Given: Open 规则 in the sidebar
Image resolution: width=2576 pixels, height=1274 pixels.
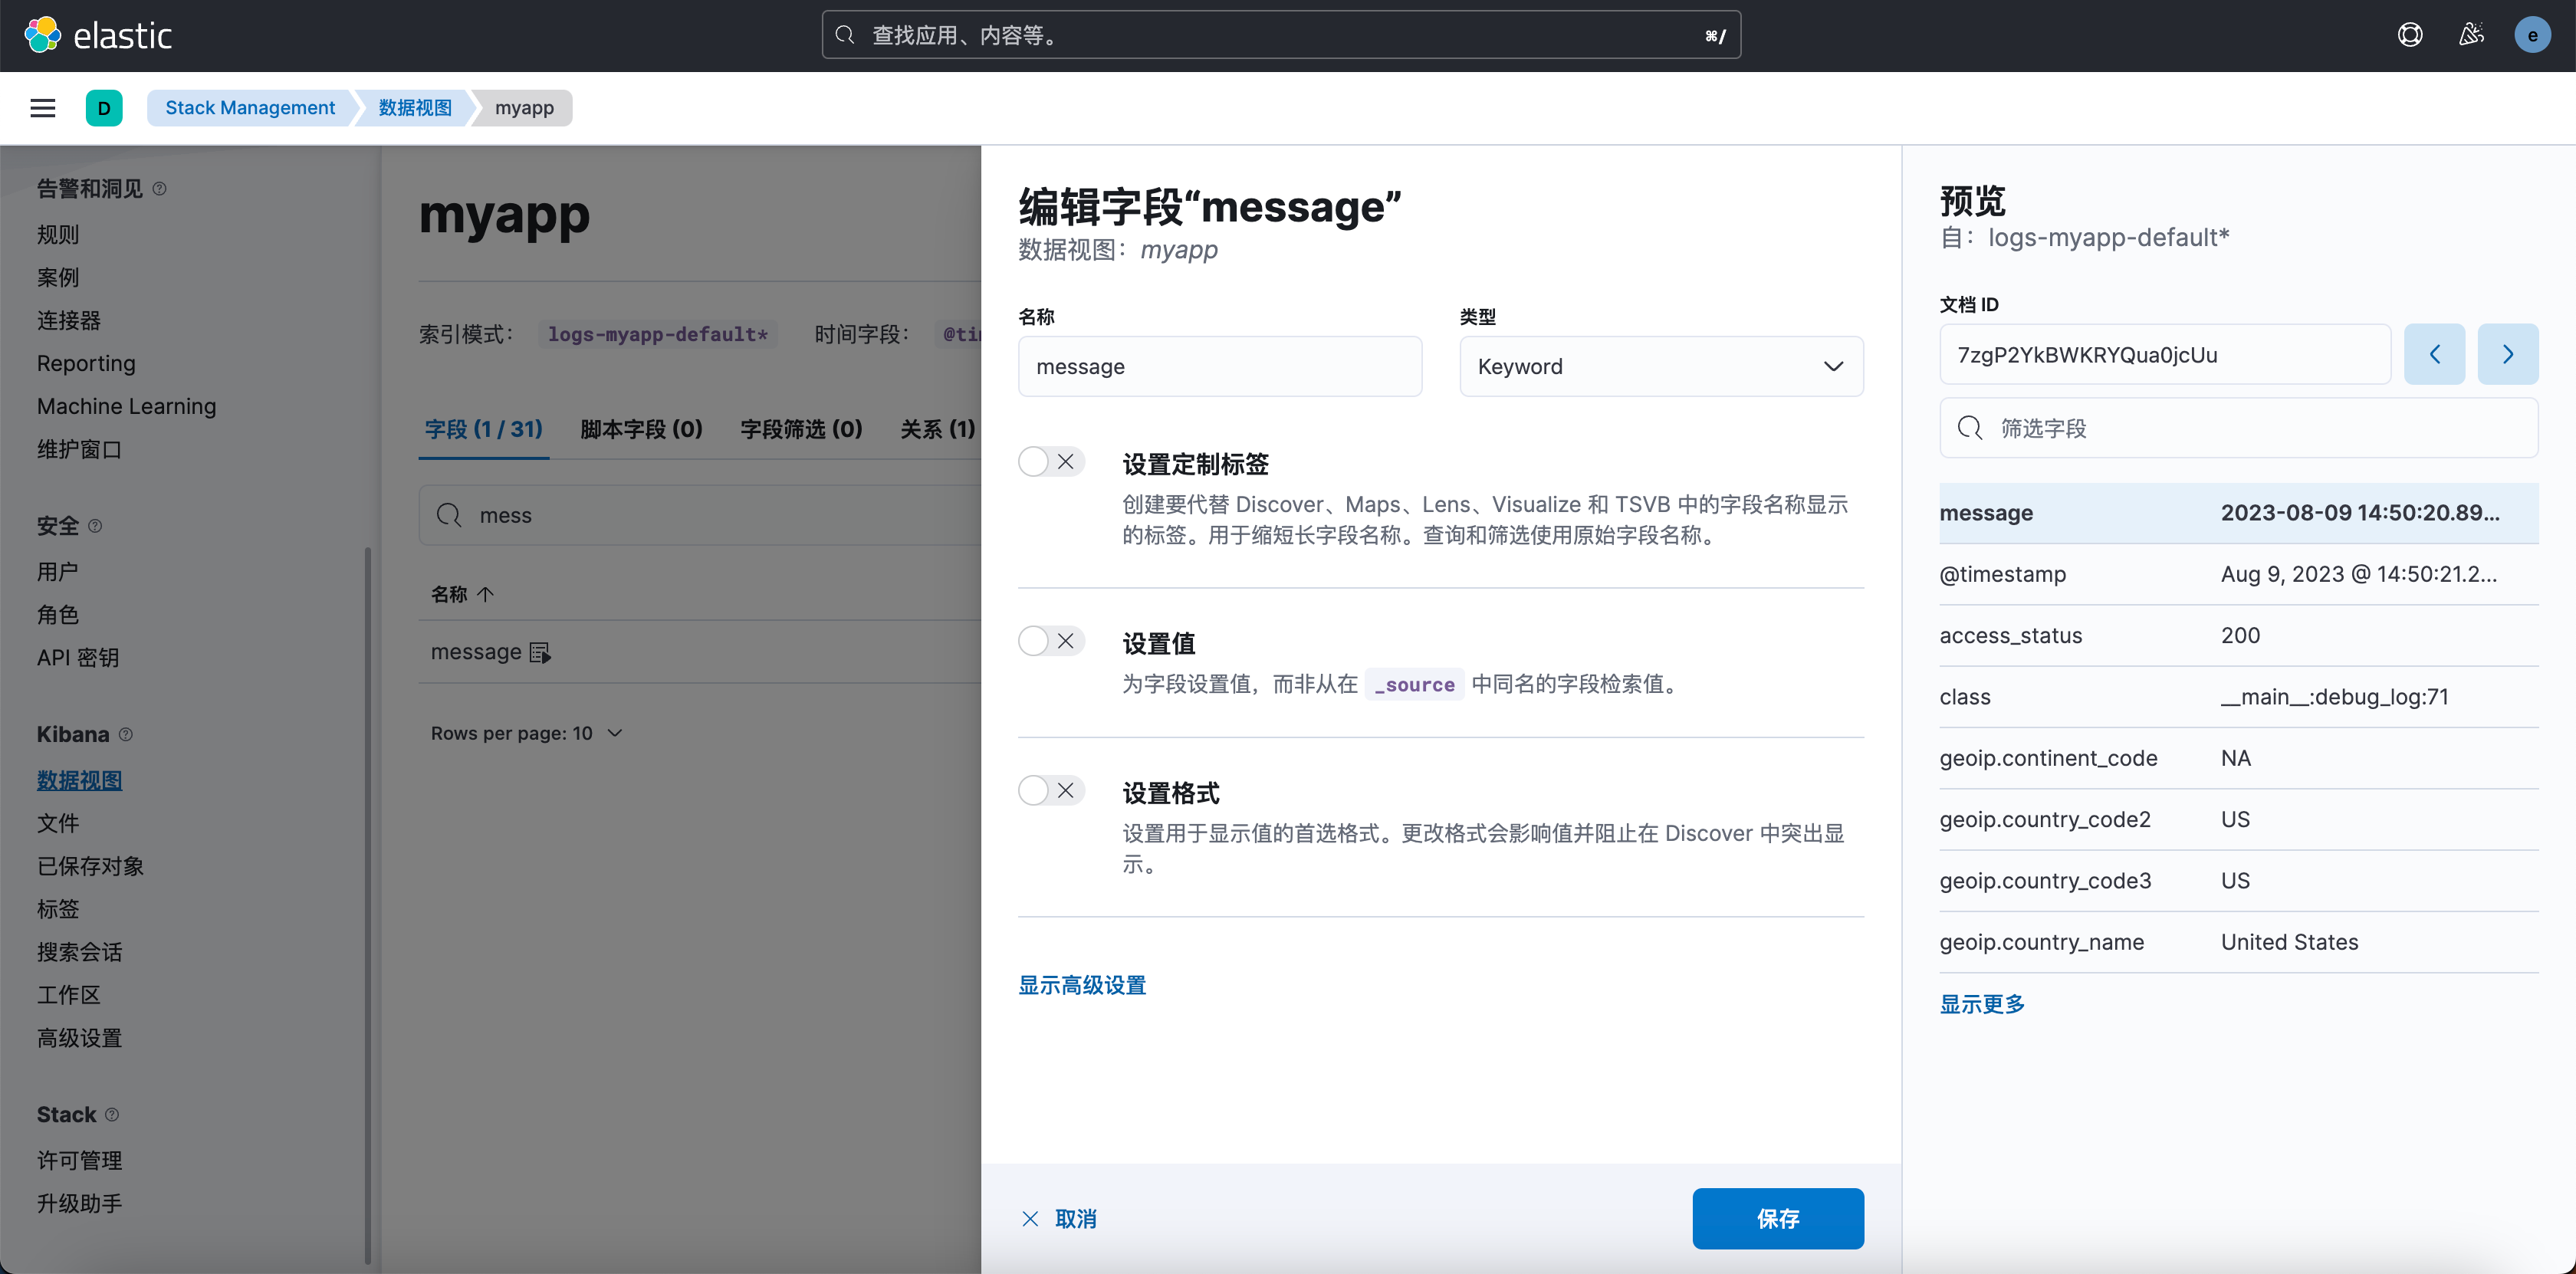Looking at the screenshot, I should pos(58,235).
